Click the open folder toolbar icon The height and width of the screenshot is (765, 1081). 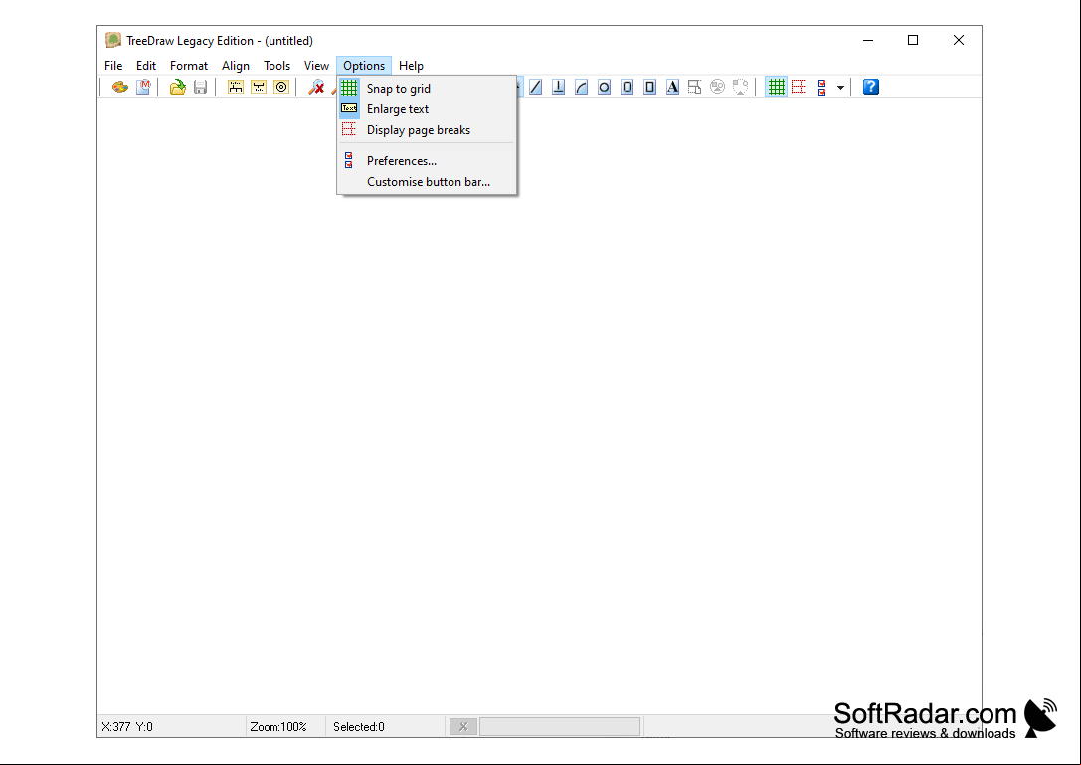[x=178, y=87]
